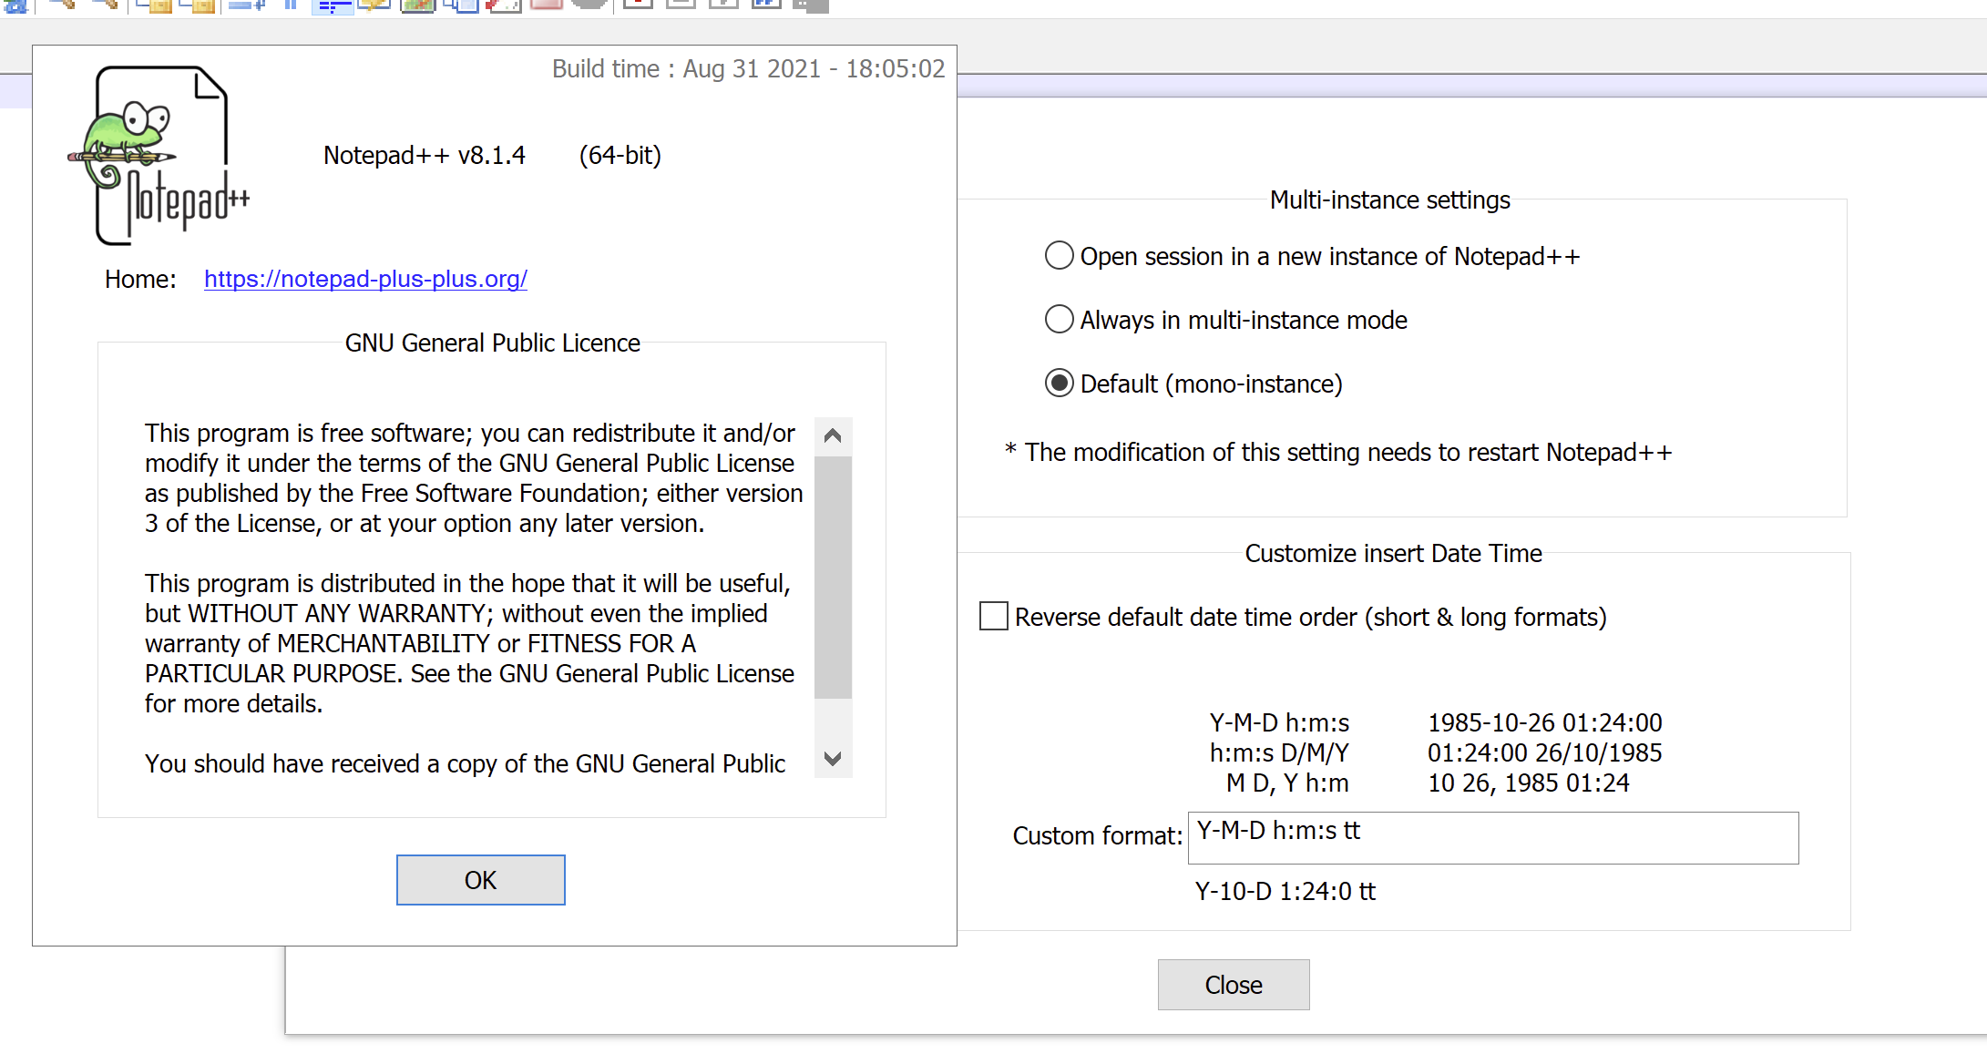The width and height of the screenshot is (1987, 1054).
Task: Select 'Default (mono-instance)' radio option
Action: [1059, 384]
